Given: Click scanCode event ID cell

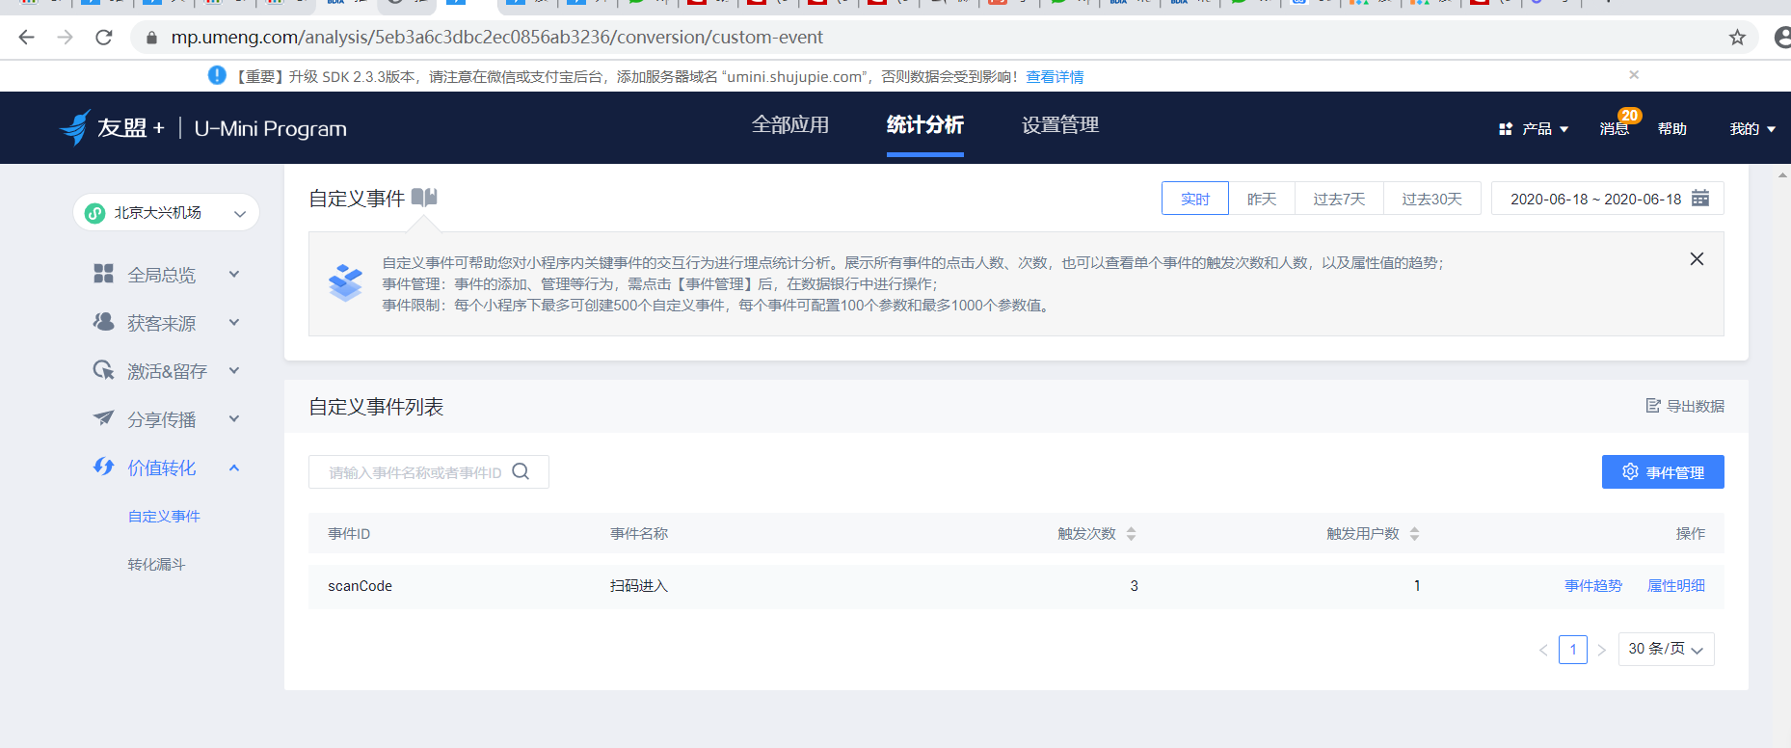Looking at the screenshot, I should click(360, 586).
